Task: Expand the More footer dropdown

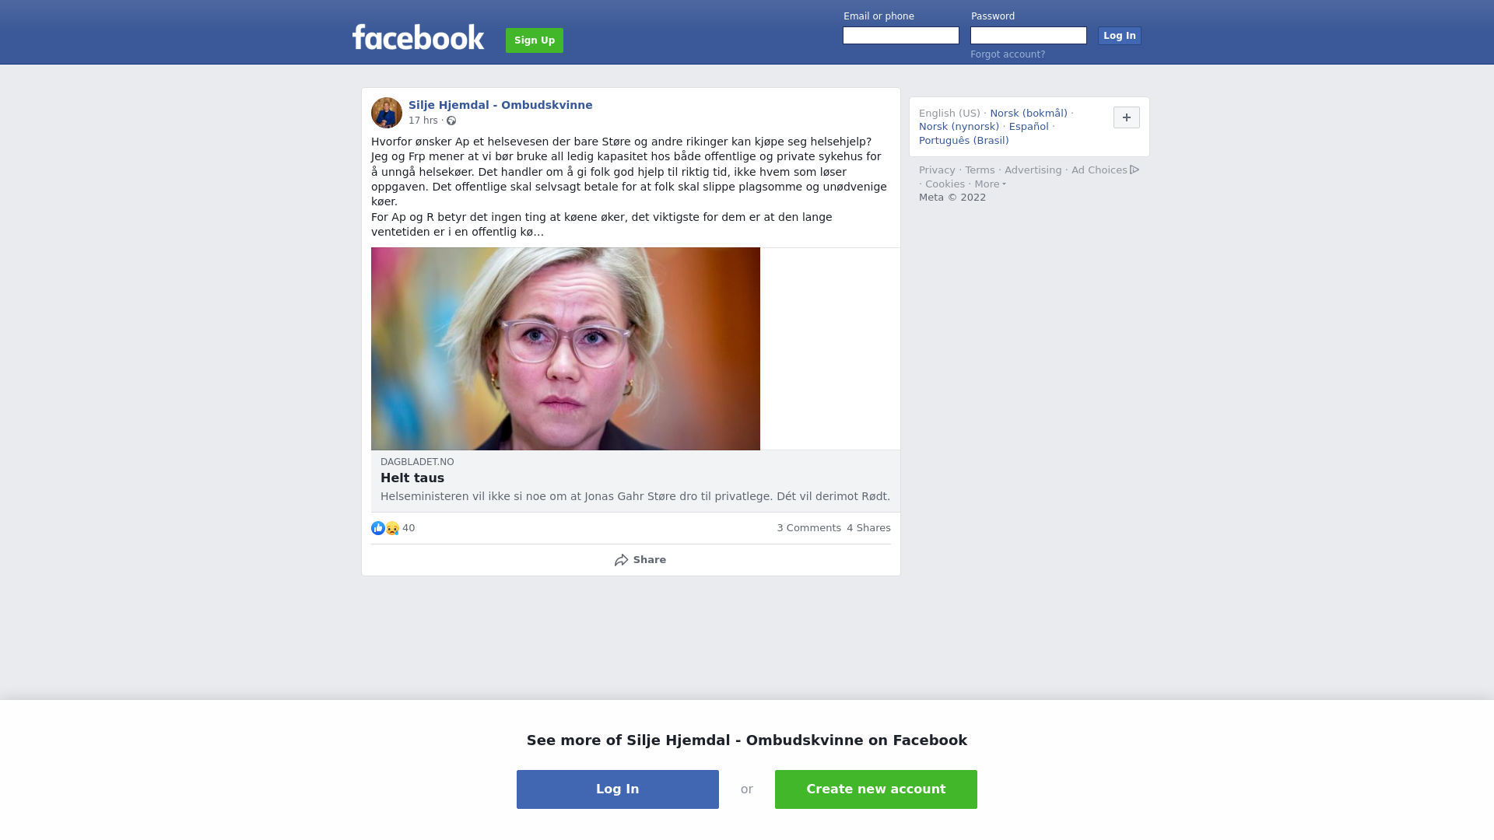Action: click(x=991, y=184)
